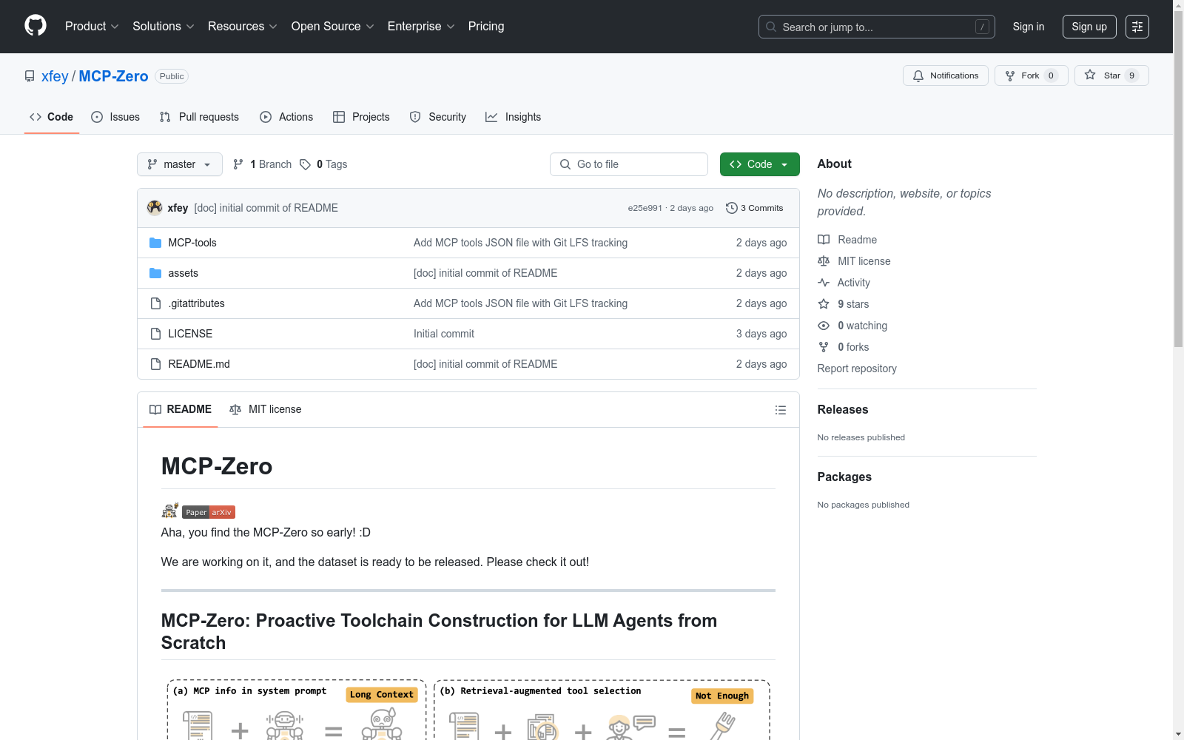Switch to the Pull requests tab
The image size is (1184, 740).
pyautogui.click(x=199, y=117)
